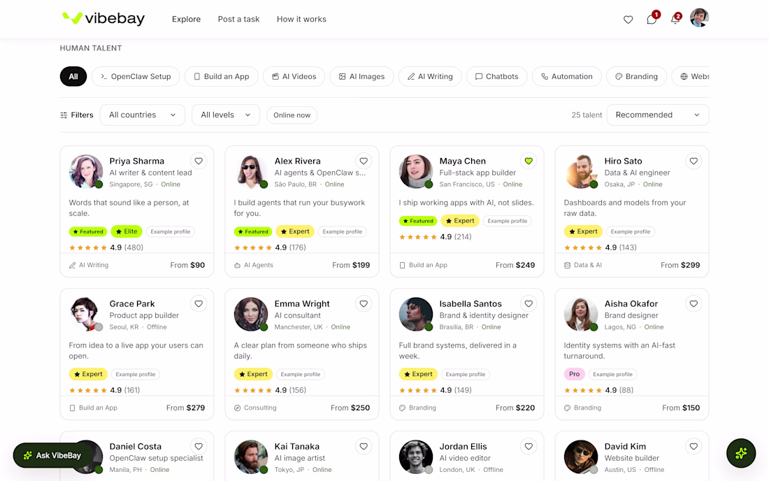Go to the Explore page
769x481 pixels.
pyautogui.click(x=186, y=19)
